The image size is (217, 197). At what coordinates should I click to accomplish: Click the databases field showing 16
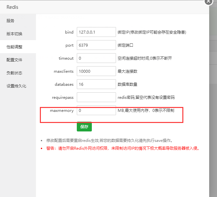[x=96, y=84]
